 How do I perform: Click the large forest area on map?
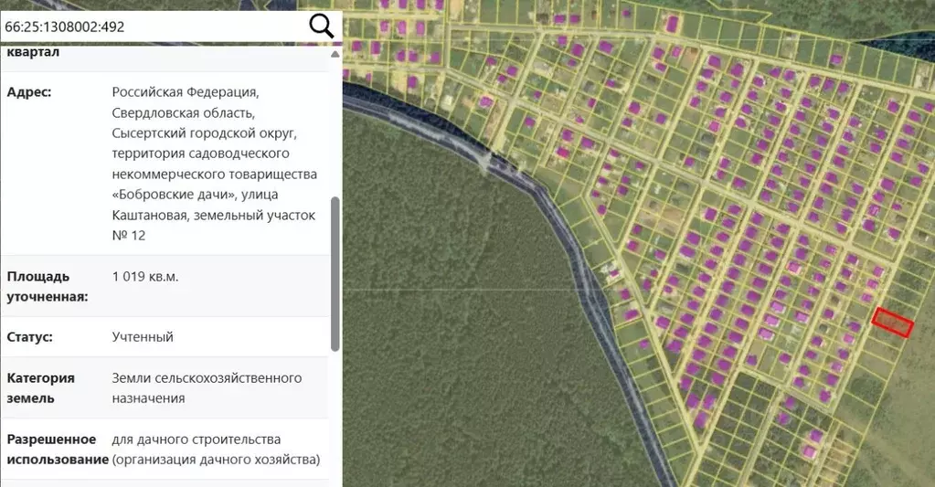click(x=457, y=320)
